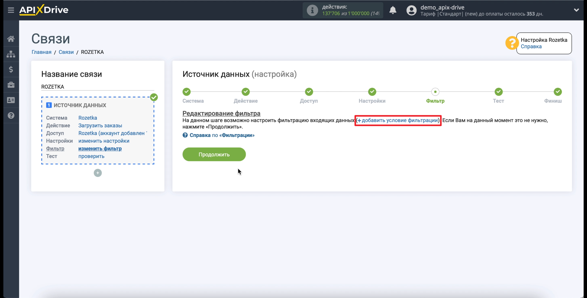Click the ИСТОЧНИК ДАННЫХ header
Screen dimensions: 587x298
(80, 105)
